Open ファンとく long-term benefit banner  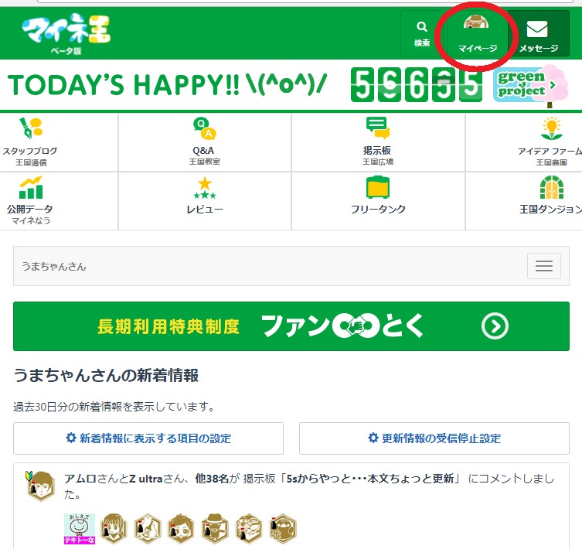coord(291,326)
